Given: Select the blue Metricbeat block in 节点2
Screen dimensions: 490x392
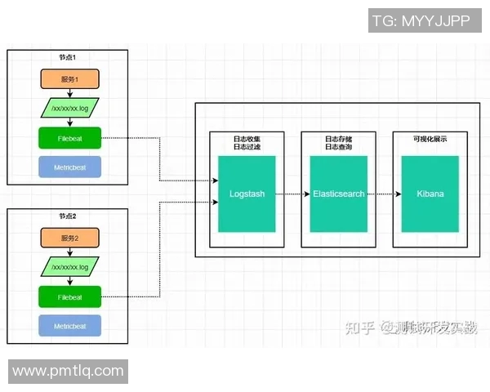Looking at the screenshot, I should pyautogui.click(x=70, y=326).
